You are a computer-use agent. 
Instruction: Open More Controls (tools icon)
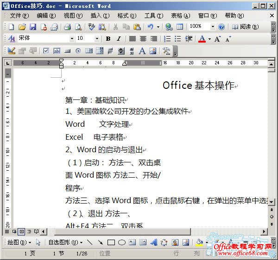pyautogui.click(x=166, y=51)
